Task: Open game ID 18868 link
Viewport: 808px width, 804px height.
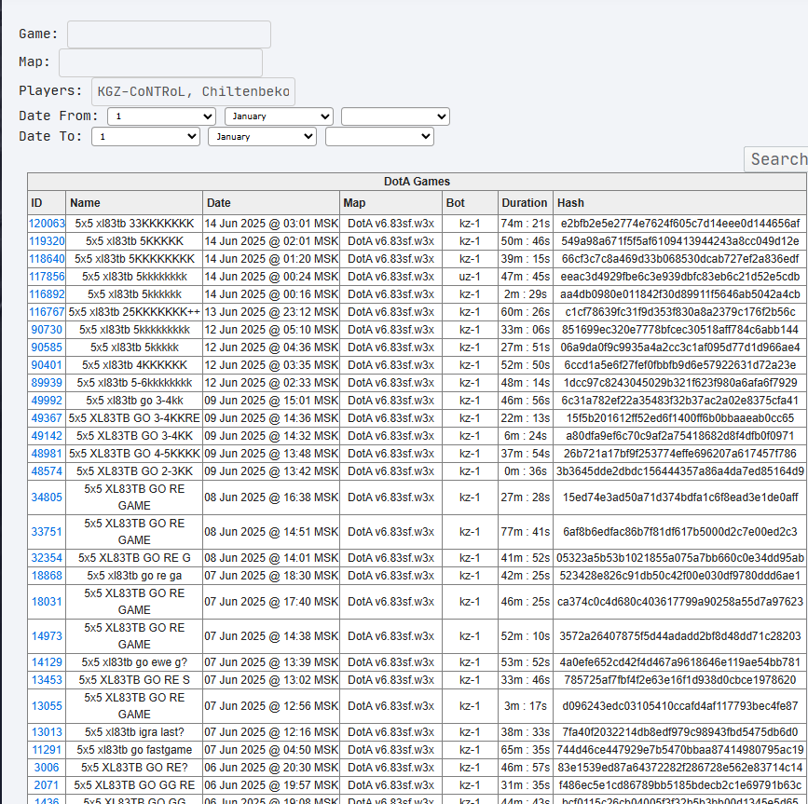Action: 47,576
